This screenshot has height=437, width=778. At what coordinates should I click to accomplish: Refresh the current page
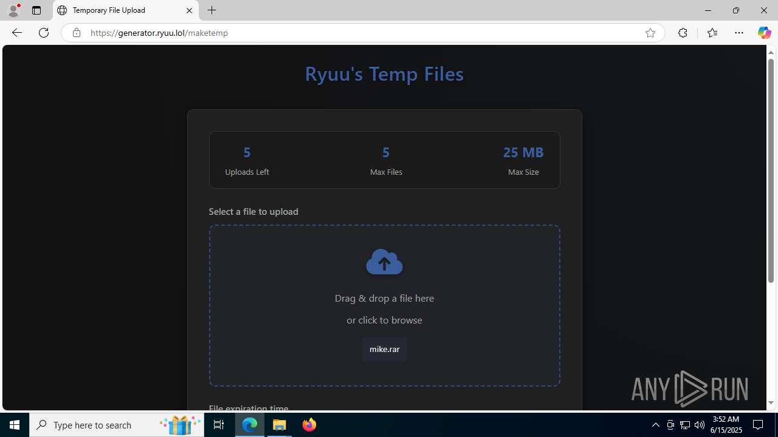tap(44, 33)
